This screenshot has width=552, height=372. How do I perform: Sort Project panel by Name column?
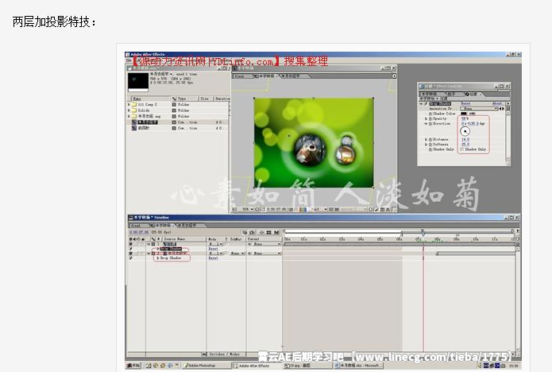(x=149, y=99)
